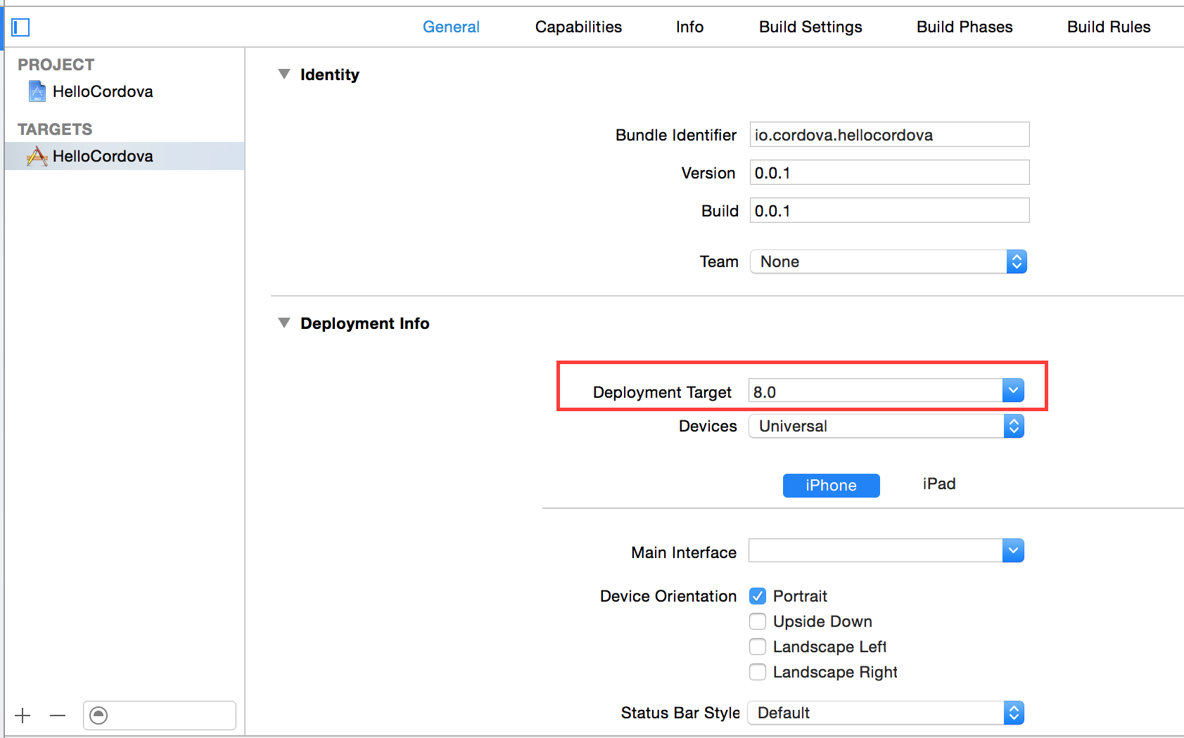Toggle the targets list sidebar icon
1184x738 pixels.
point(20,27)
